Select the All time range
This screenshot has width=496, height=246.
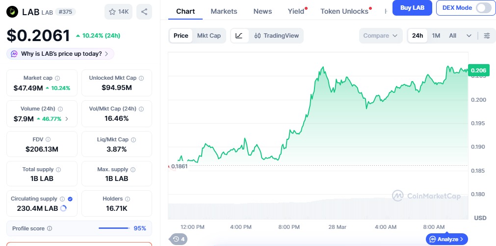tap(453, 36)
